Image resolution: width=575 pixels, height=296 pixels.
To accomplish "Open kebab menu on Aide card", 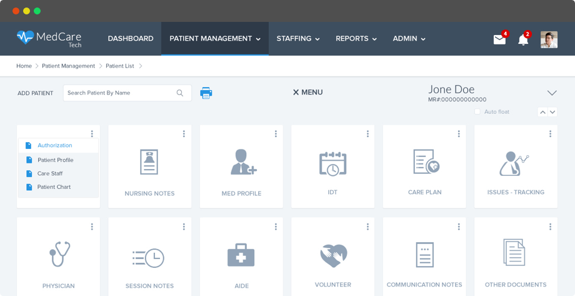I will click(x=276, y=227).
